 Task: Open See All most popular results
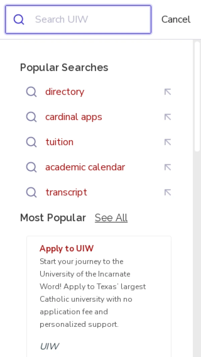point(111,218)
